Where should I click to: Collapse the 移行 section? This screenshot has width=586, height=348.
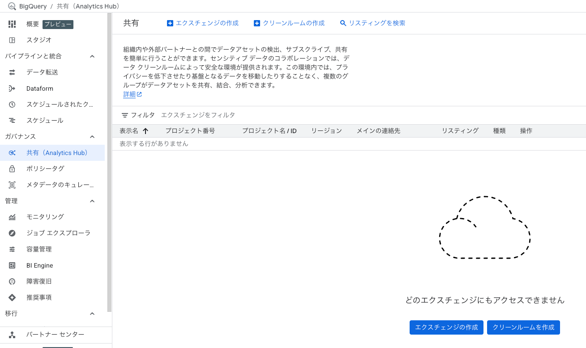click(x=92, y=314)
